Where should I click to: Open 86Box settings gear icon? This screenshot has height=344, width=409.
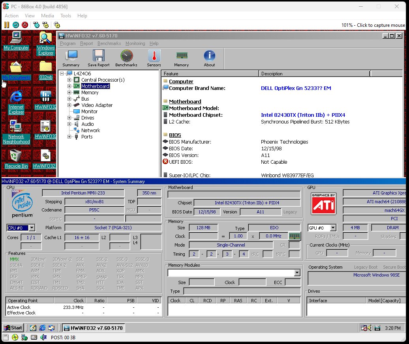coord(57,25)
